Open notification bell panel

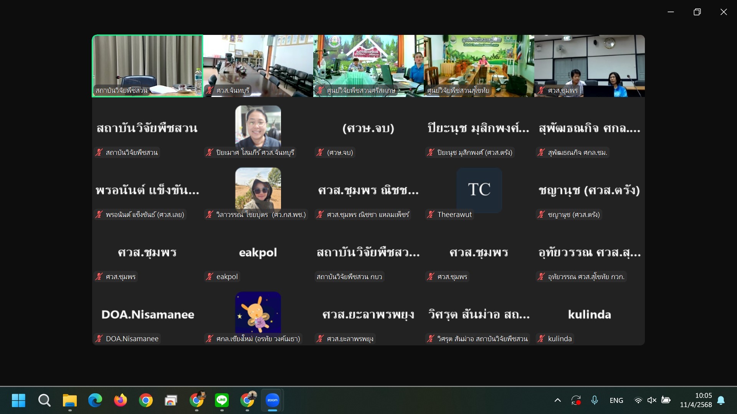(721, 400)
